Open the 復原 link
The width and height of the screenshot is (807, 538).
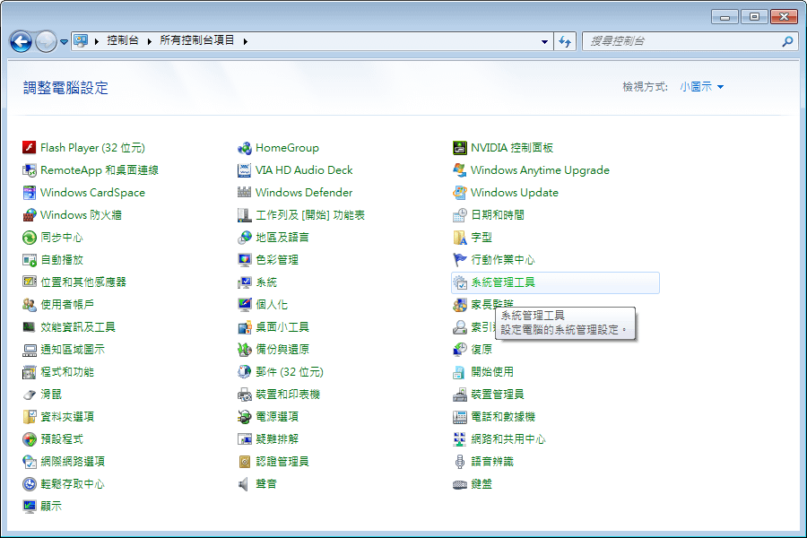482,350
